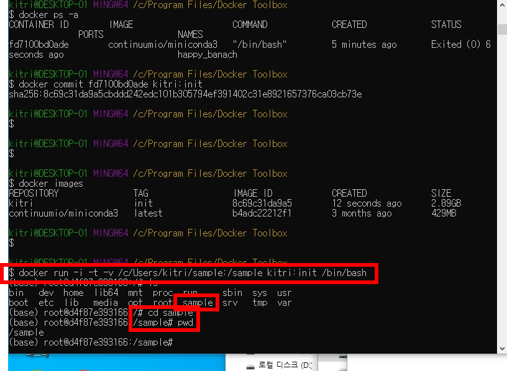
Task: Click the 'media' directory in ls output
Action: [106, 303]
